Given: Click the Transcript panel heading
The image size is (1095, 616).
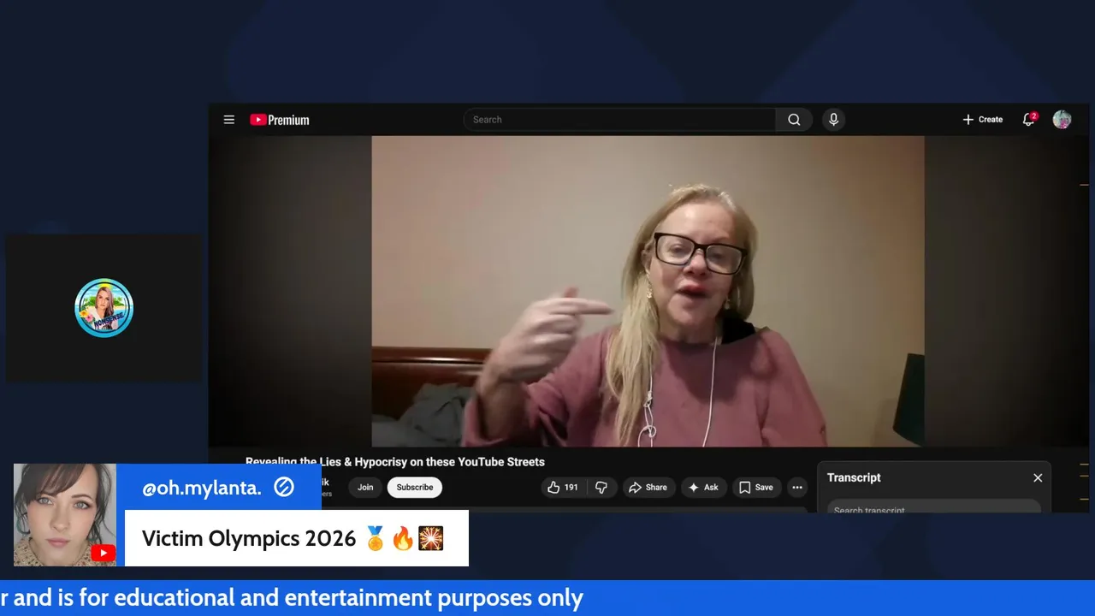Looking at the screenshot, I should [x=854, y=477].
